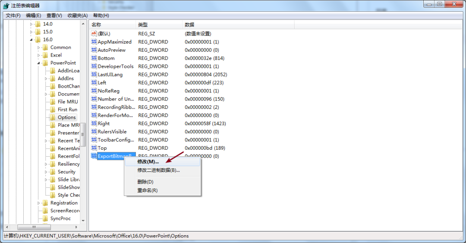Viewport: 466px width, 243px height.
Task: Select the Style Checker tree key
Action: (69, 195)
